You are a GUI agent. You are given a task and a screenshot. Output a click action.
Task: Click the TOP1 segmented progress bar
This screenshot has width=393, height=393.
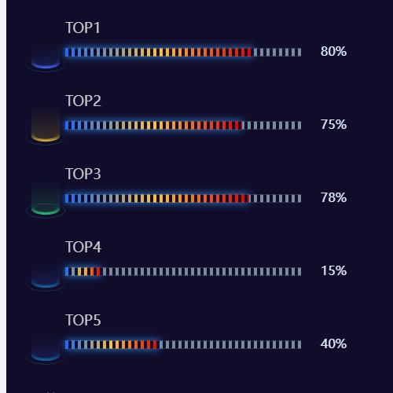tap(183, 52)
